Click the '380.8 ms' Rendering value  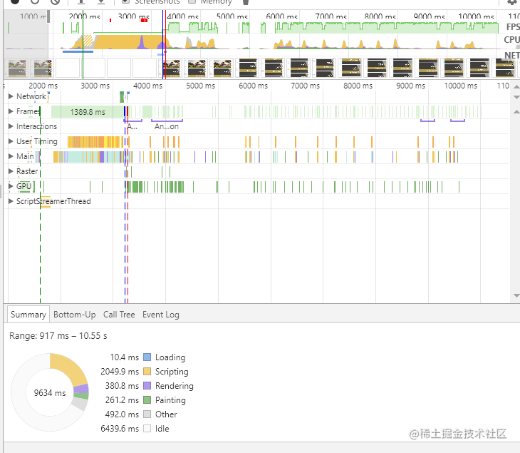click(x=122, y=386)
